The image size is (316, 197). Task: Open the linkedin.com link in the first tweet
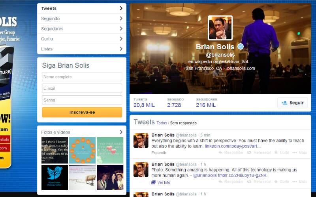tap(233, 146)
